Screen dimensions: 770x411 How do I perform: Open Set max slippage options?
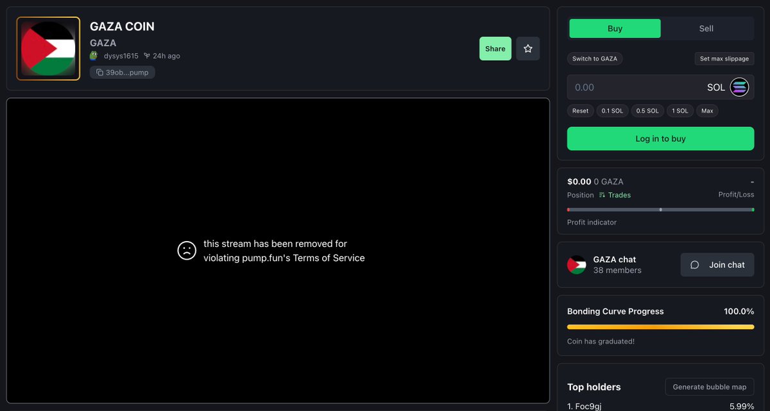(724, 58)
